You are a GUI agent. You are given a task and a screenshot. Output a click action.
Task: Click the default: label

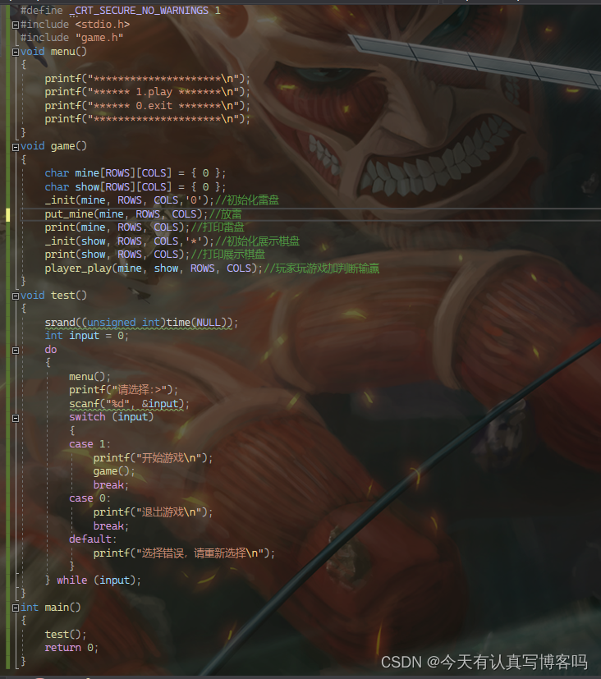[x=93, y=539]
